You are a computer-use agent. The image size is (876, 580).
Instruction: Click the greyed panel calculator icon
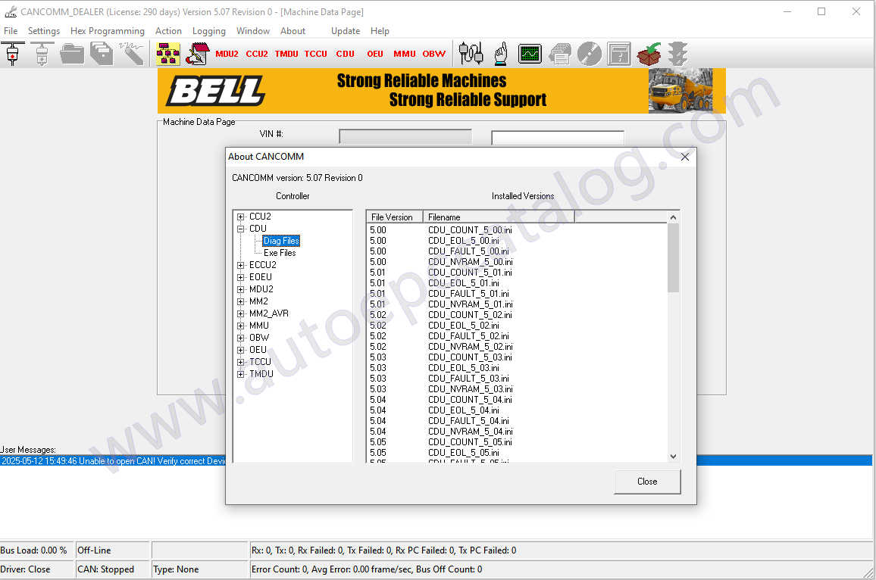619,54
